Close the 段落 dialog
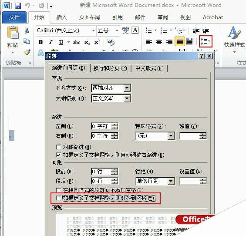This screenshot has height=236, width=246. (x=209, y=56)
